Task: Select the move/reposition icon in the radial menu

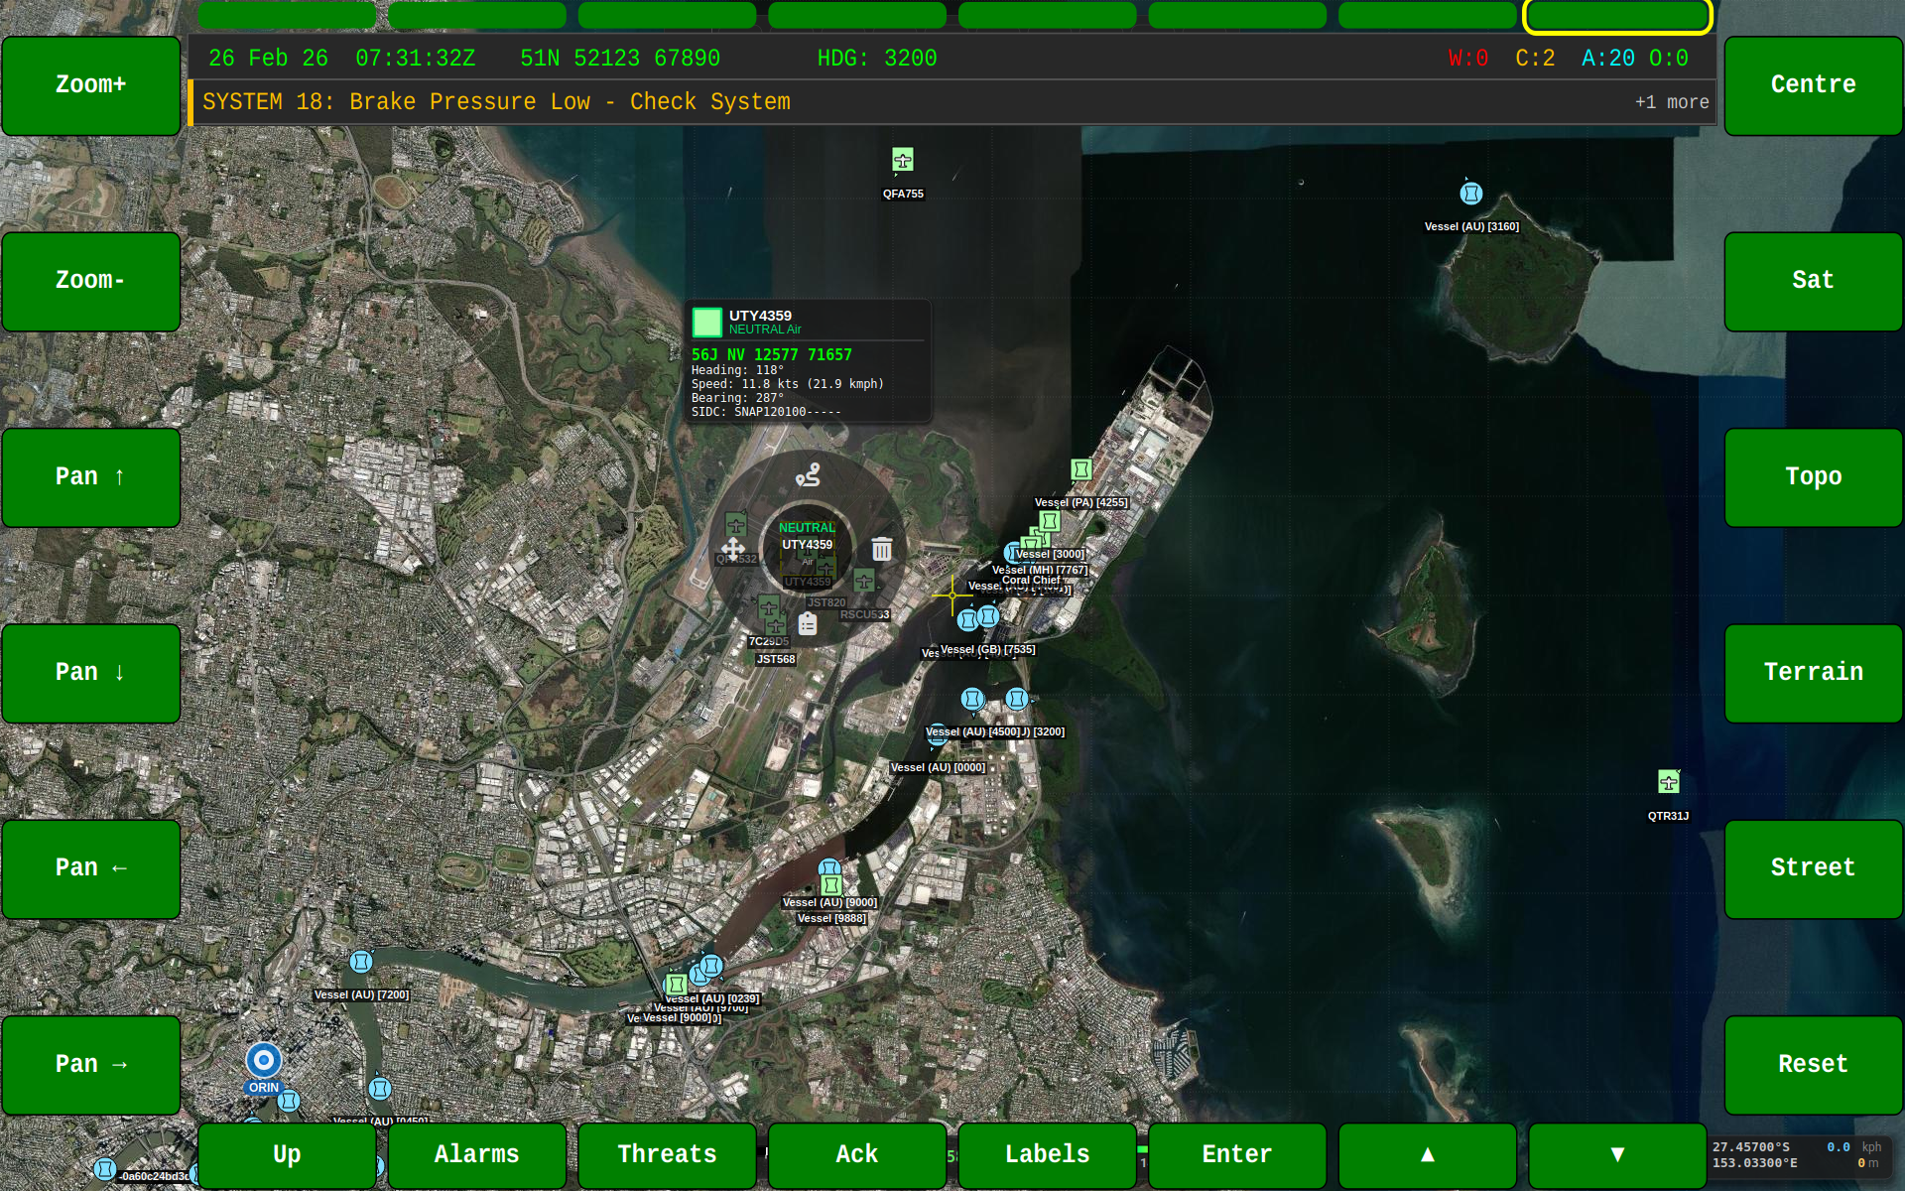Action: coord(733,549)
